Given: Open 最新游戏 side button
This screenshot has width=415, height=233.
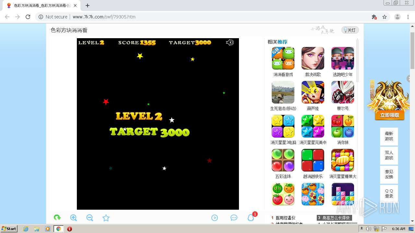Looking at the screenshot, I should tap(389, 136).
